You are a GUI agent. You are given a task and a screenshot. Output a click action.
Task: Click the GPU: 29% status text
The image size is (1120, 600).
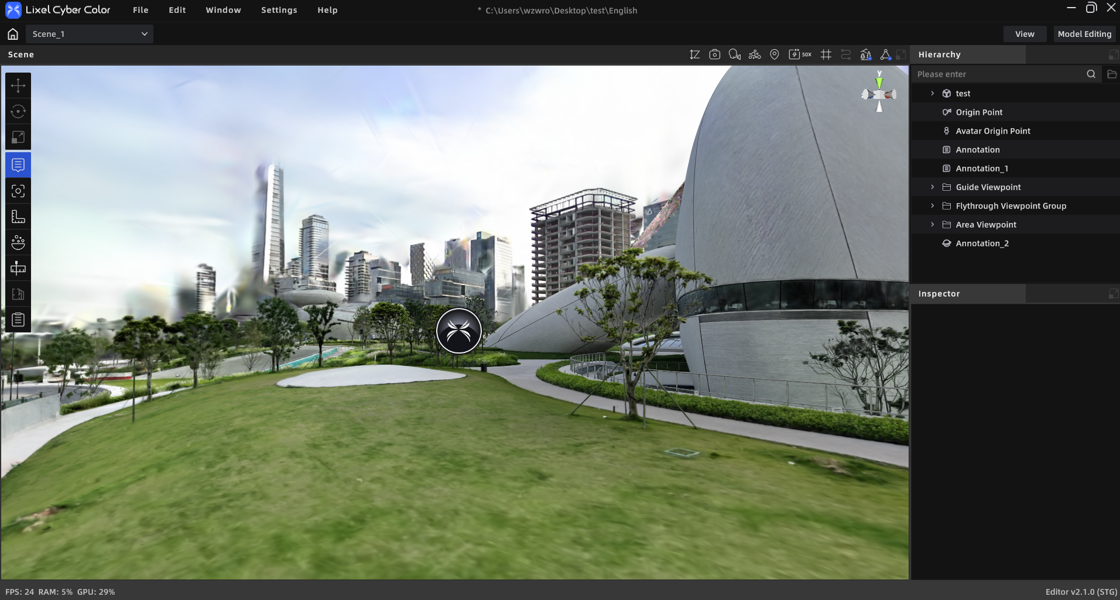tap(96, 592)
